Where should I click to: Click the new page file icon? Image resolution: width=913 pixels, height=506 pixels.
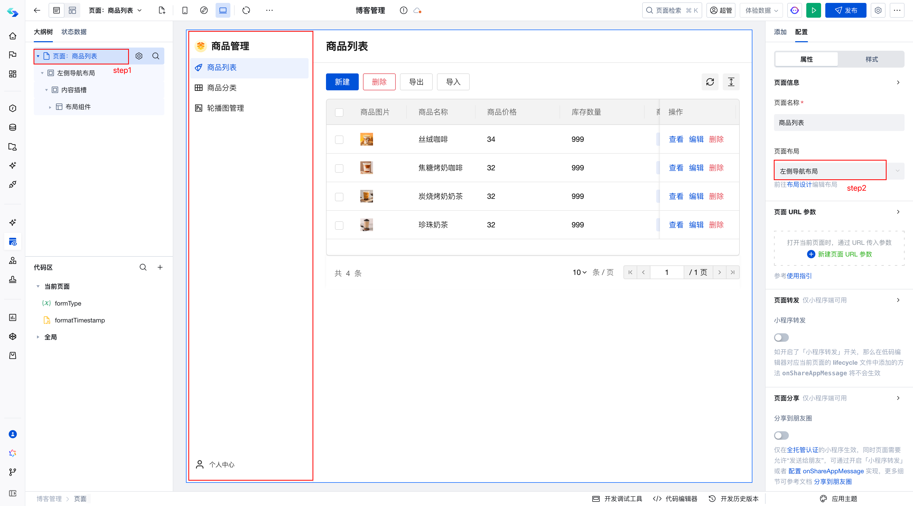click(x=162, y=10)
